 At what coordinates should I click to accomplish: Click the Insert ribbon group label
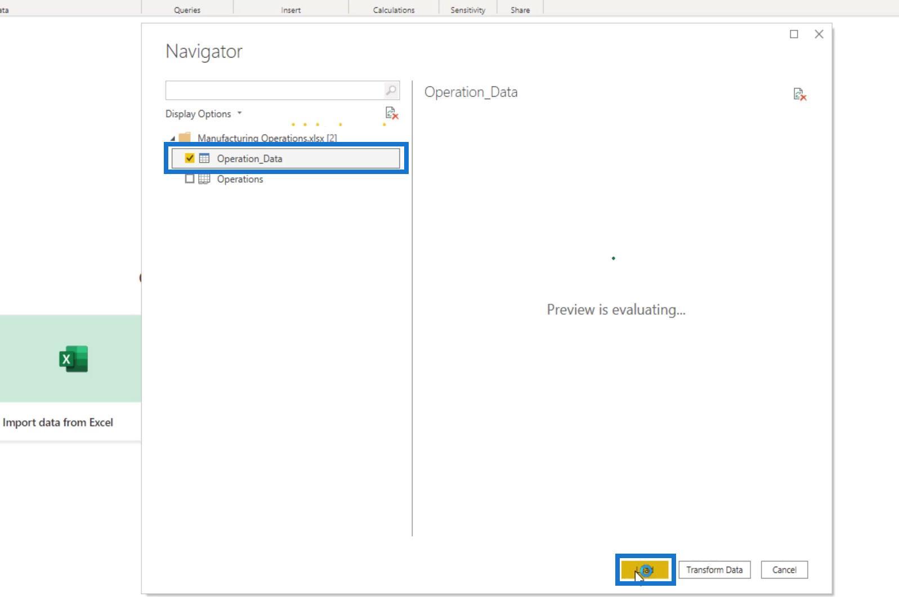click(291, 10)
